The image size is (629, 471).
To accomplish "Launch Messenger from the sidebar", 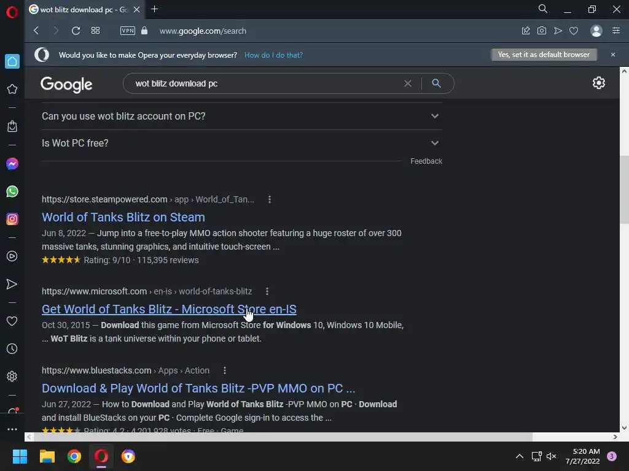I will click(12, 164).
